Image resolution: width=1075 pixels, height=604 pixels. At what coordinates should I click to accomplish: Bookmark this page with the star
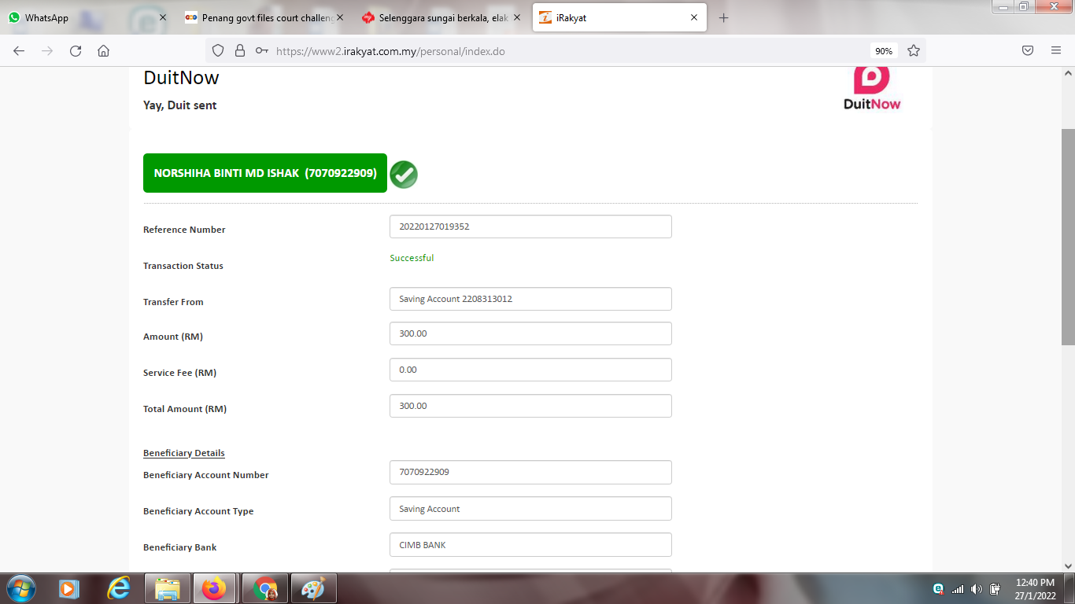pyautogui.click(x=914, y=51)
